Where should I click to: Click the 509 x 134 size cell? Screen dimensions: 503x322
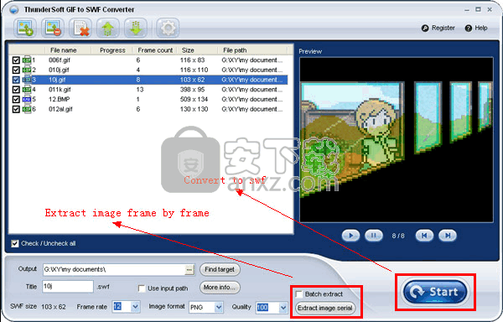click(x=194, y=100)
